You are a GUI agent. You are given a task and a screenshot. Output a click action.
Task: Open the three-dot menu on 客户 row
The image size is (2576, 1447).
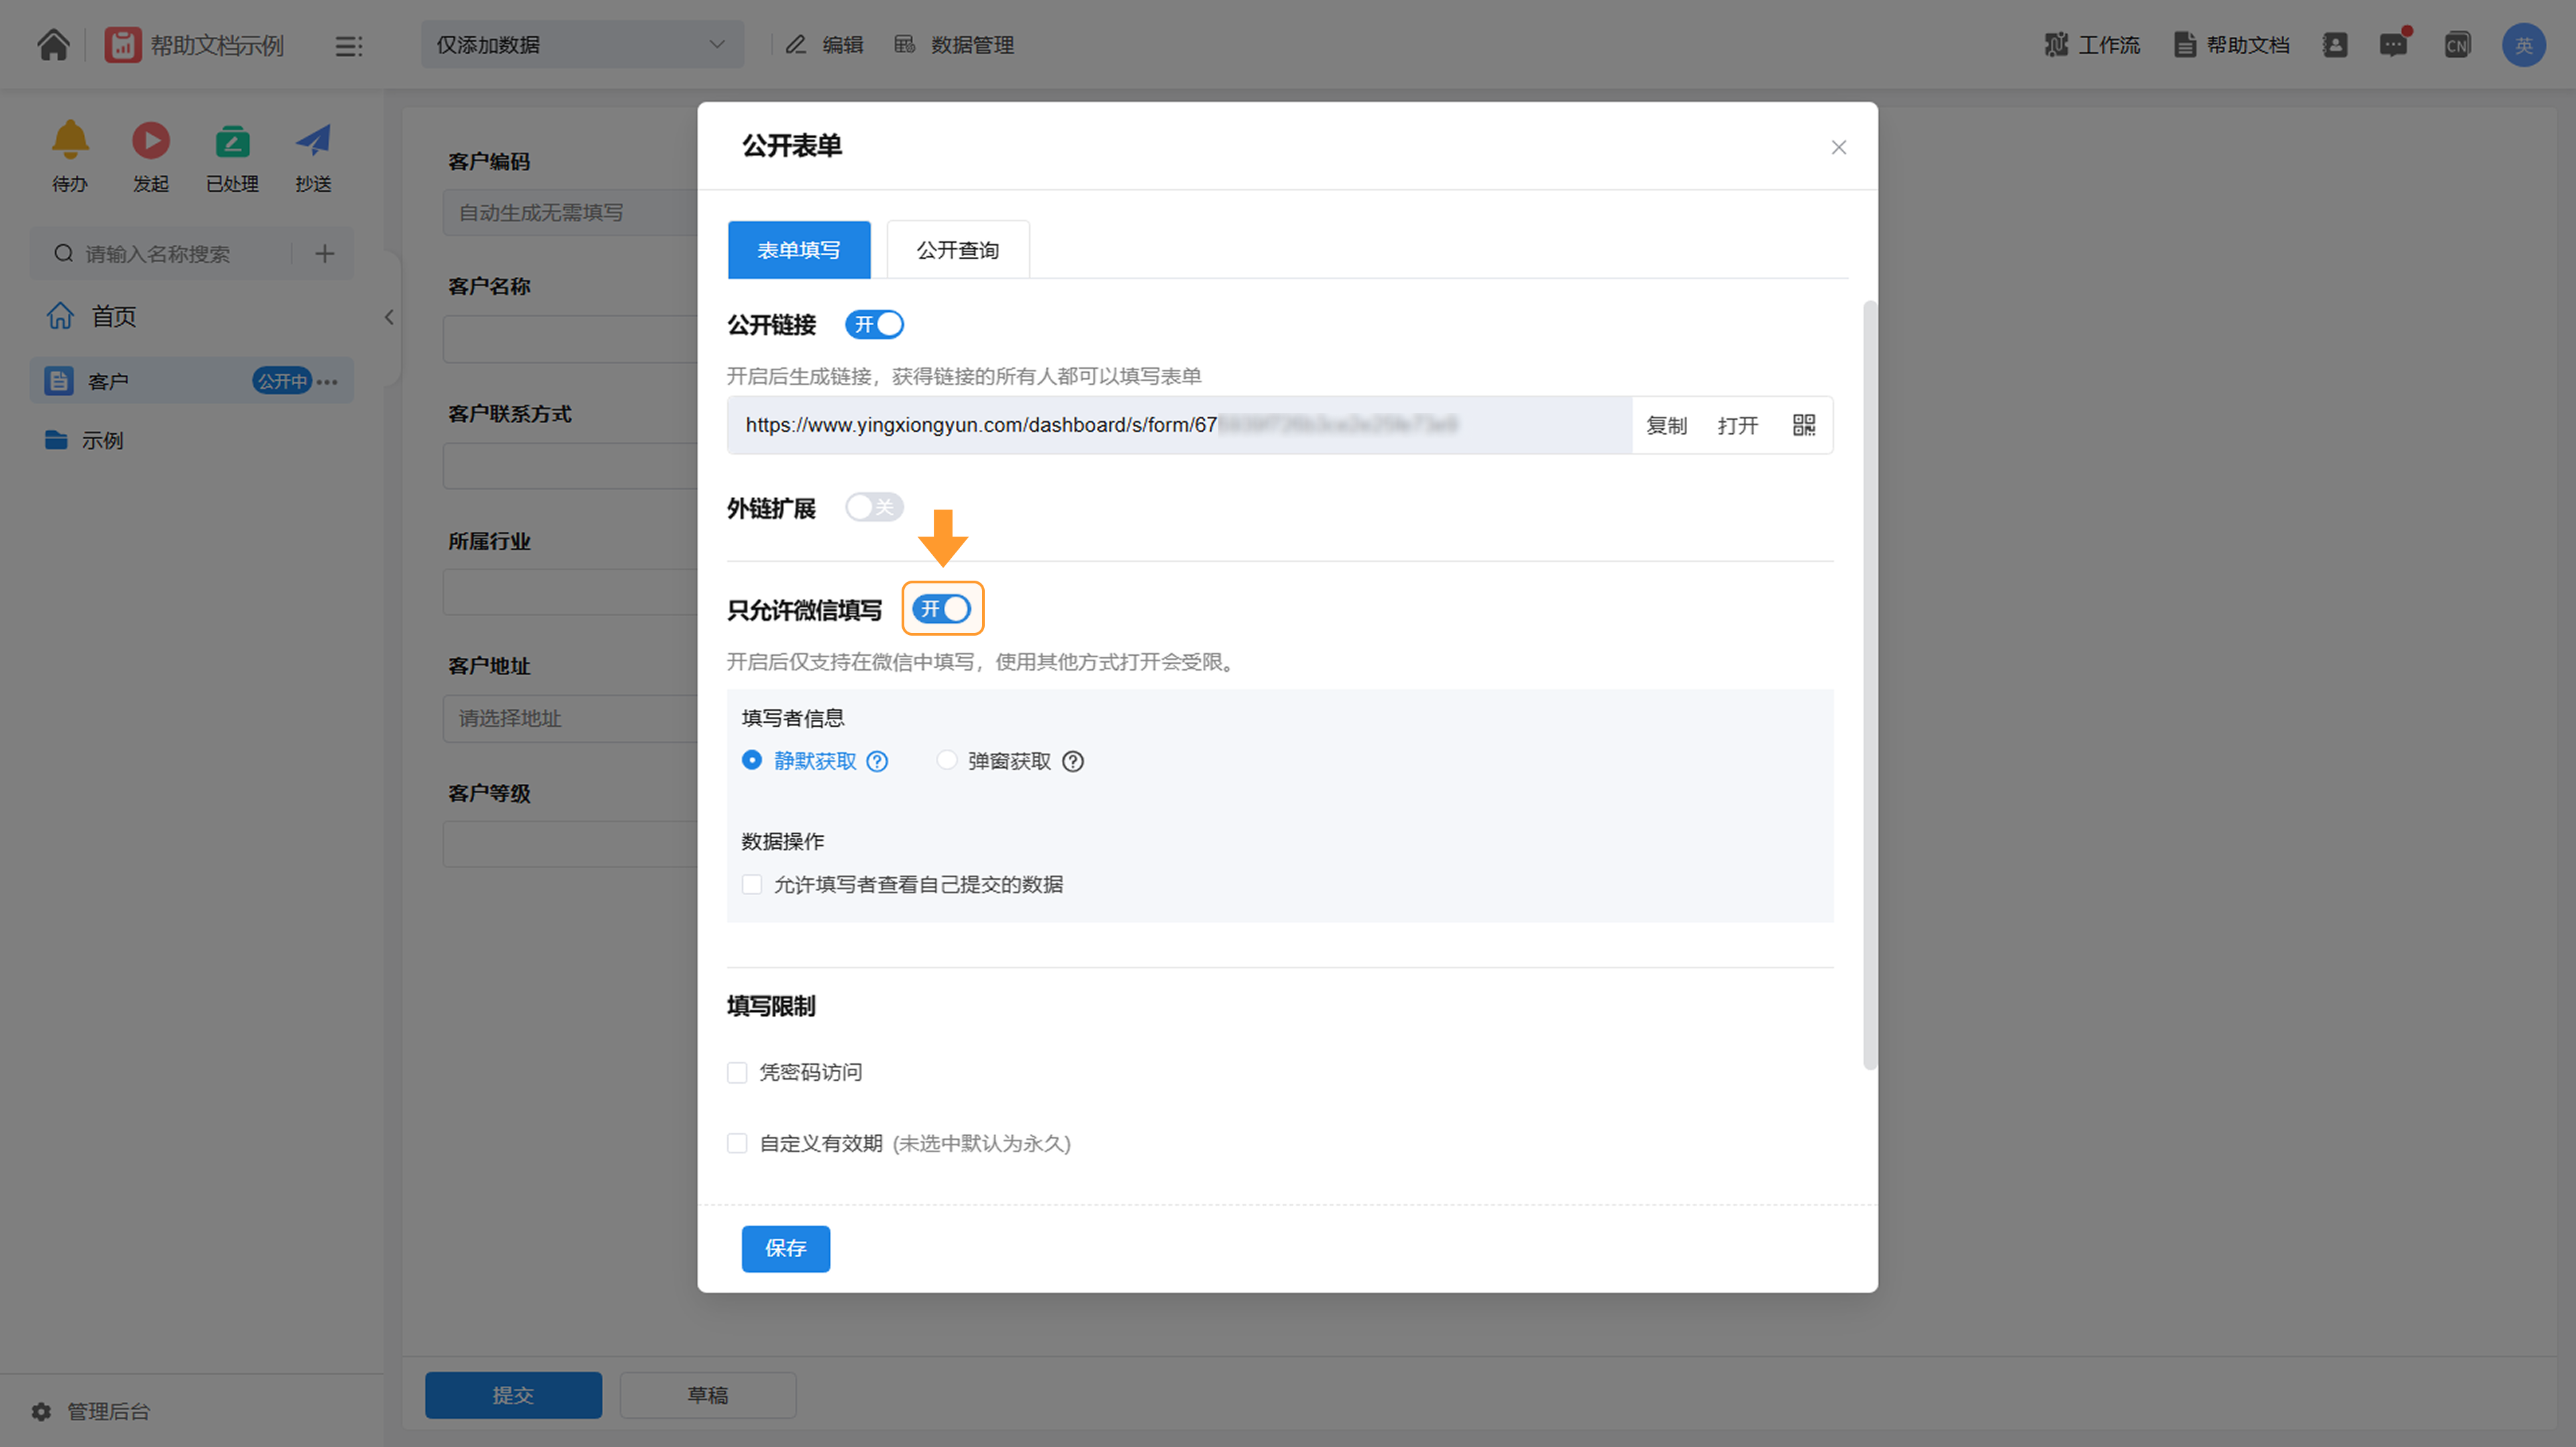[x=328, y=382]
